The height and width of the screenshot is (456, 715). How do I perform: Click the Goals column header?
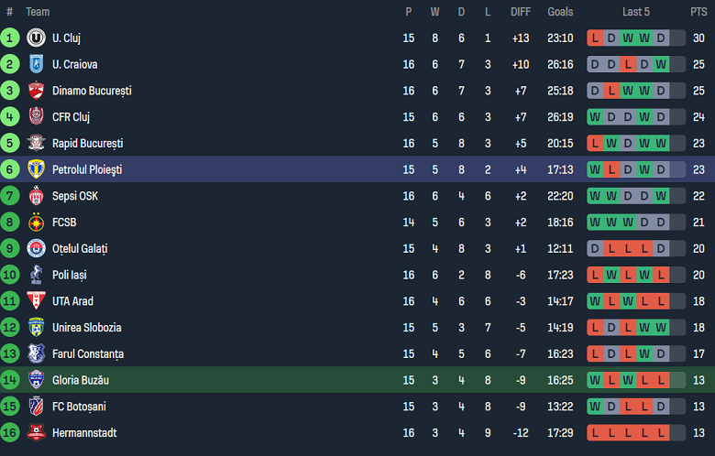pos(560,12)
